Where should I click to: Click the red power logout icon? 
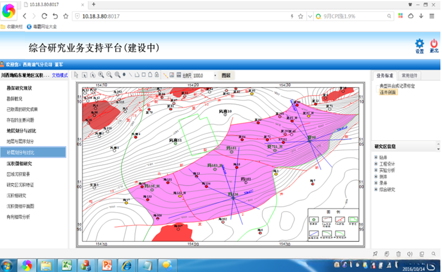pyautogui.click(x=434, y=46)
